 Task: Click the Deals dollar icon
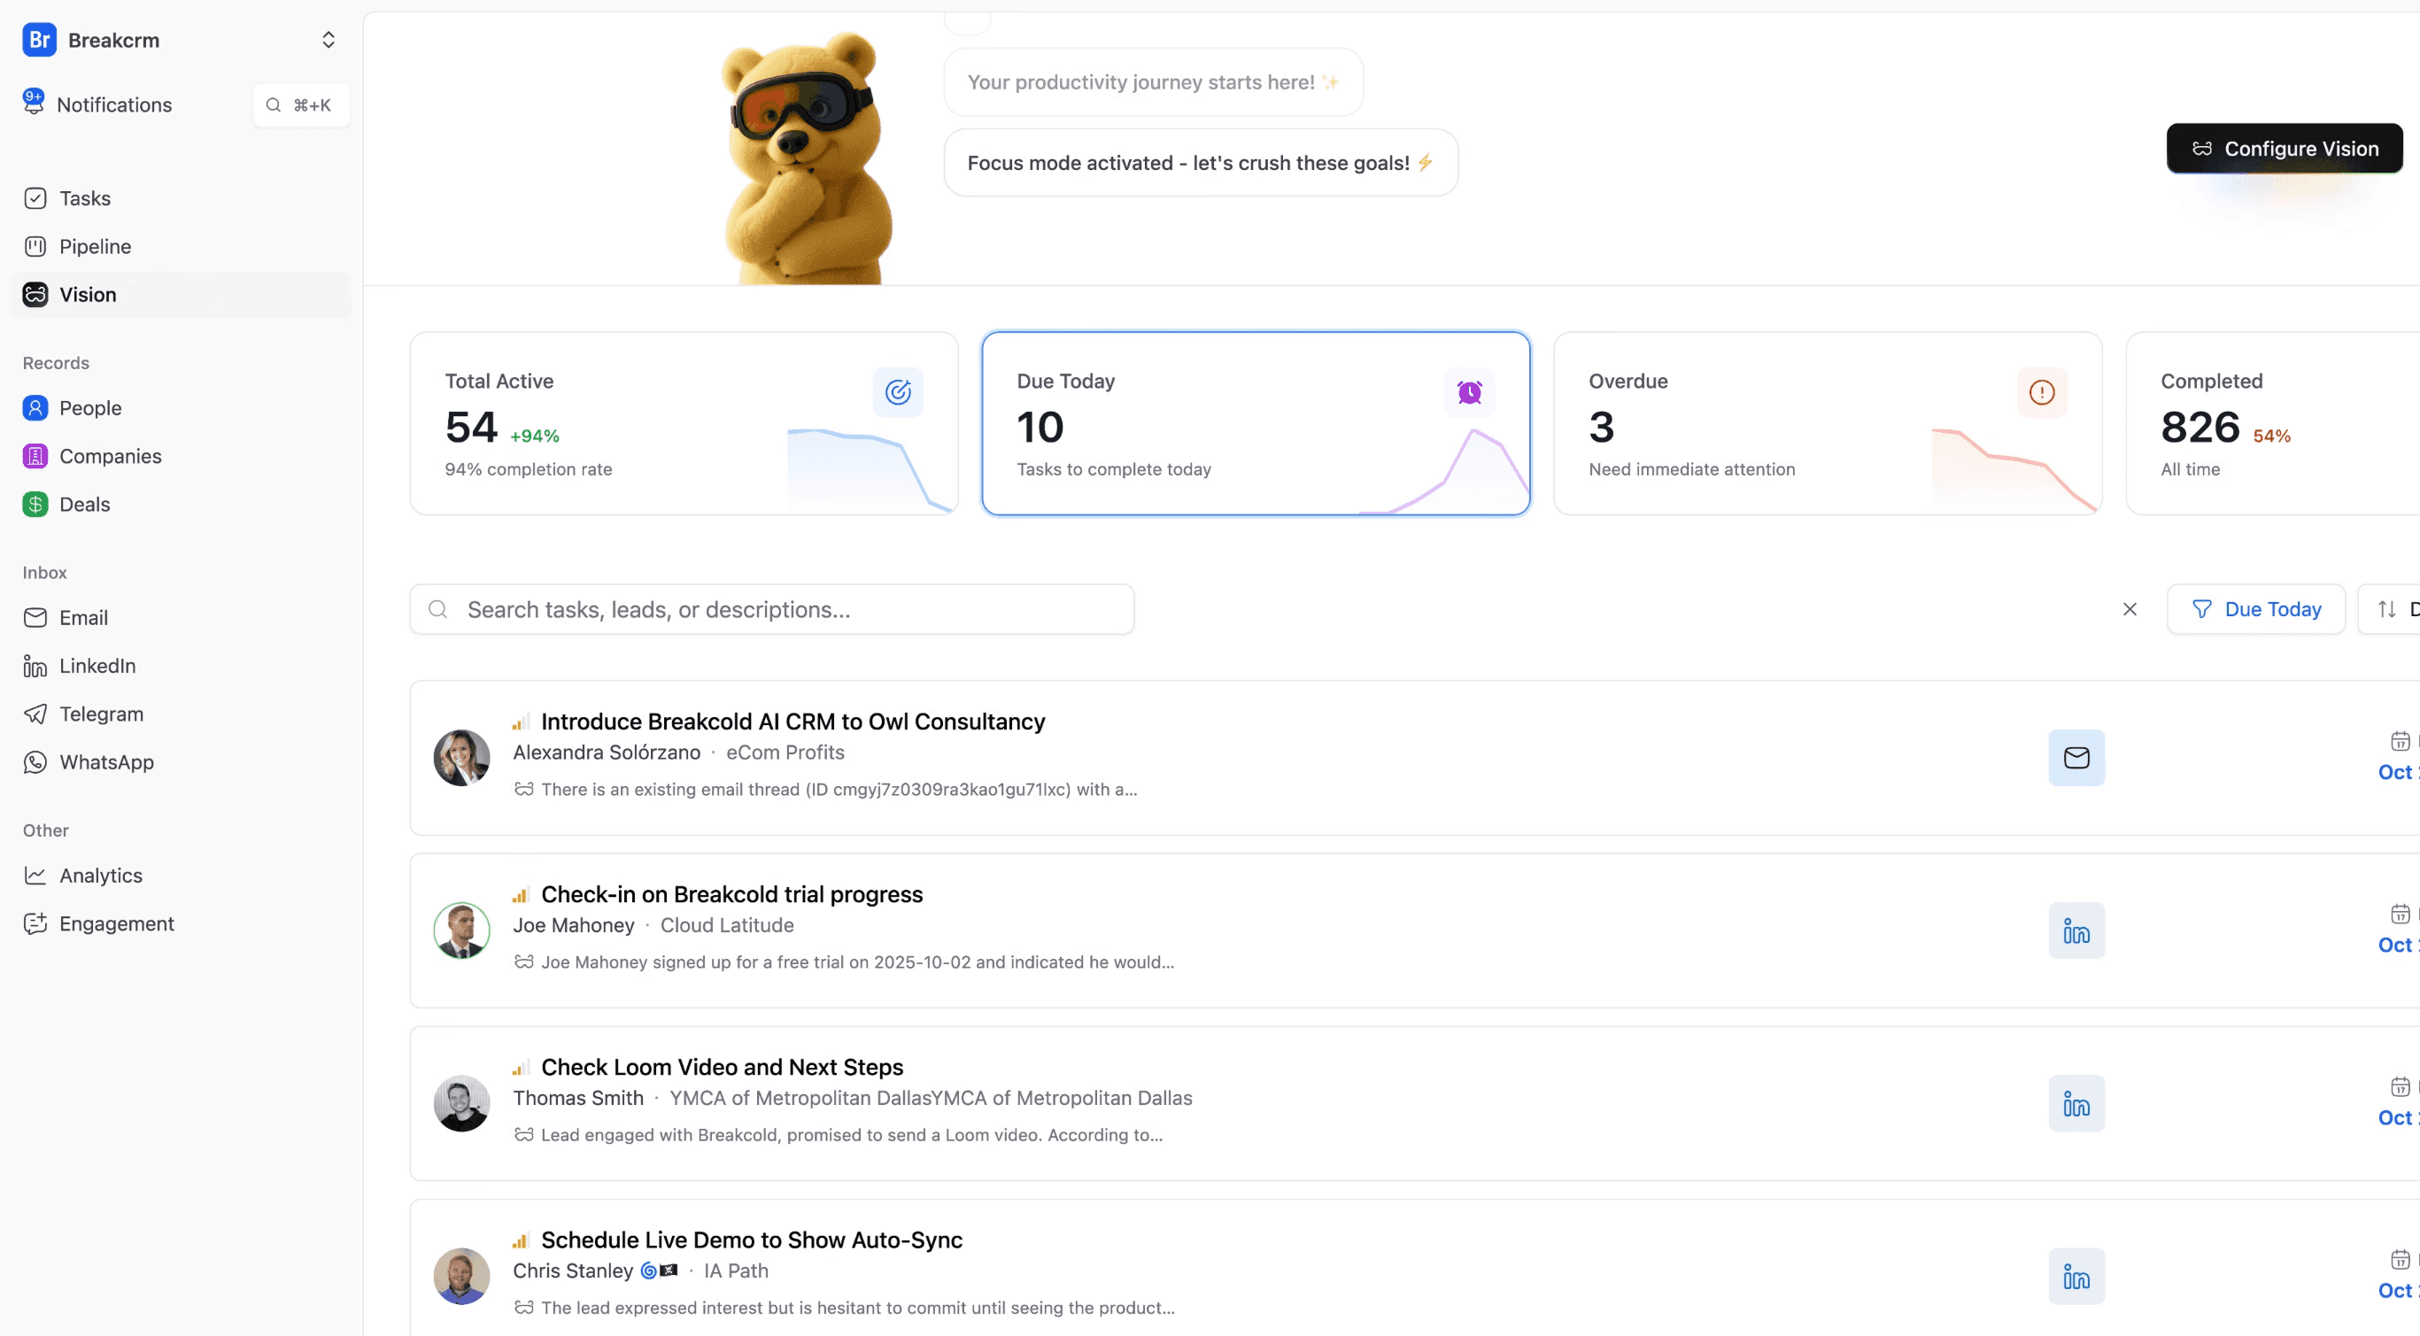click(x=35, y=504)
